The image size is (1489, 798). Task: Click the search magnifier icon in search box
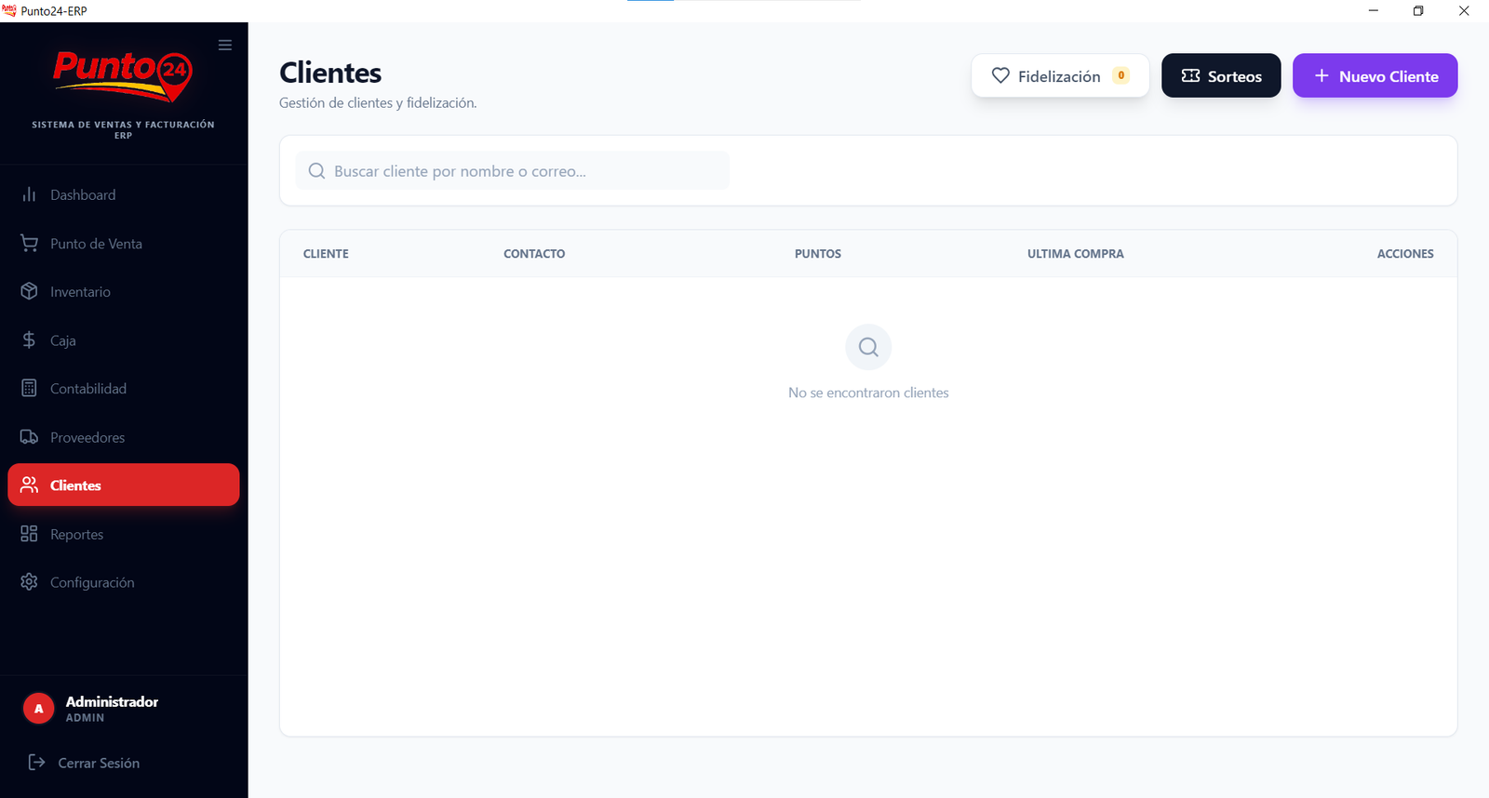click(316, 171)
